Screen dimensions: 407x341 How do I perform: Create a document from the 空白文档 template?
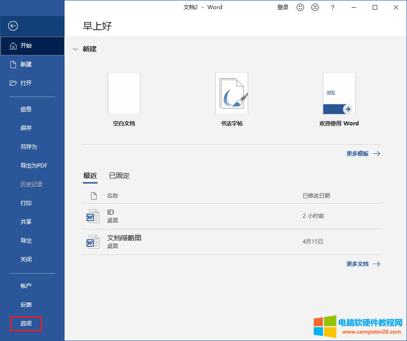pyautogui.click(x=124, y=93)
